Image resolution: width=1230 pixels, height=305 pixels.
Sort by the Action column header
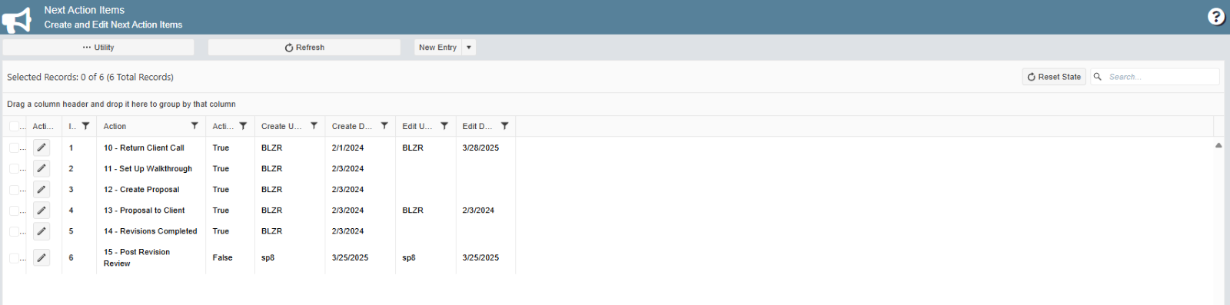[115, 126]
